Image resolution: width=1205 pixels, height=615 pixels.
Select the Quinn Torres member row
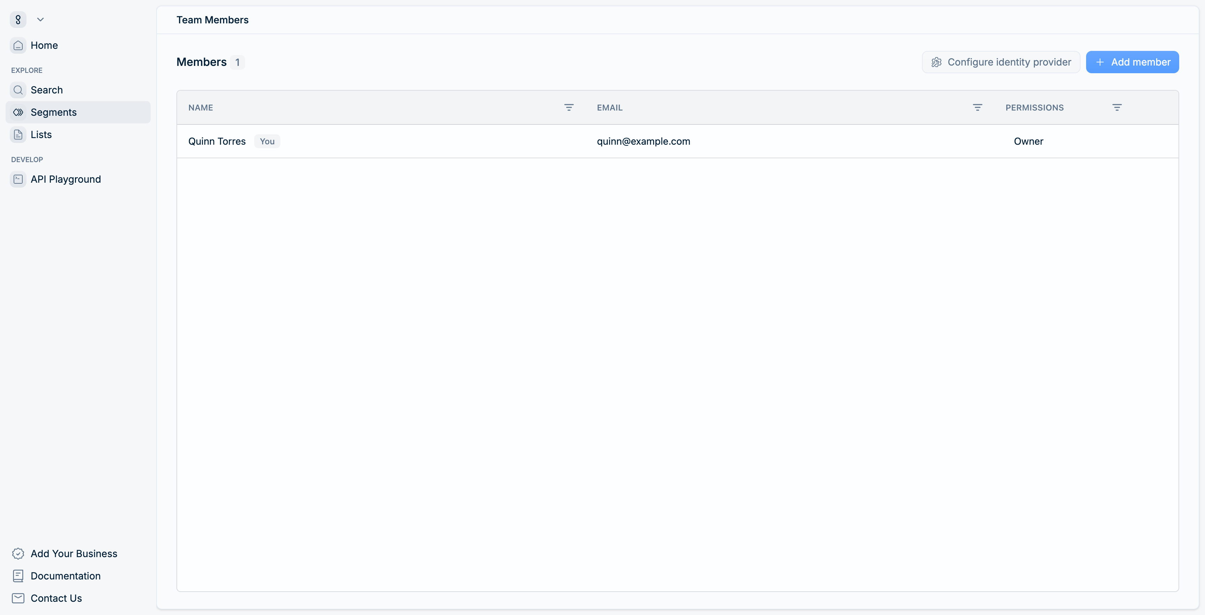click(217, 141)
